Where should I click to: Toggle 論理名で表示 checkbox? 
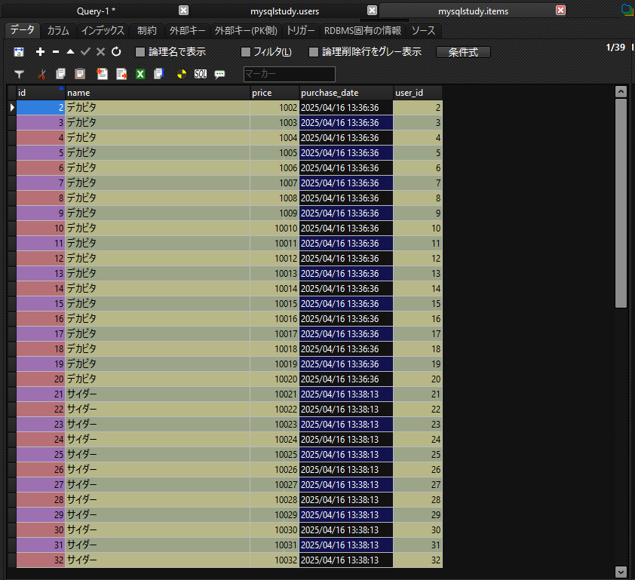point(140,52)
